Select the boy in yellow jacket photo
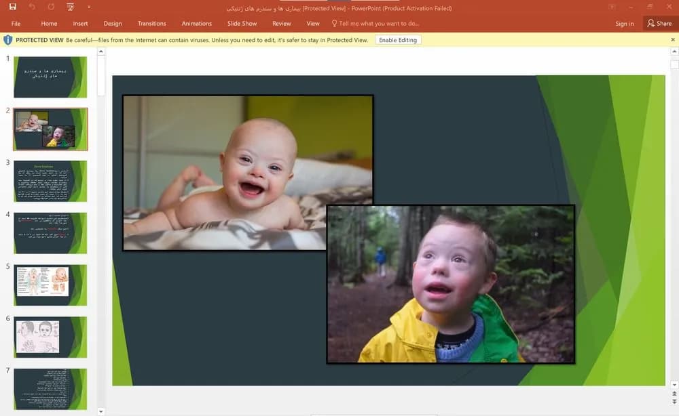The image size is (679, 416). [x=451, y=285]
